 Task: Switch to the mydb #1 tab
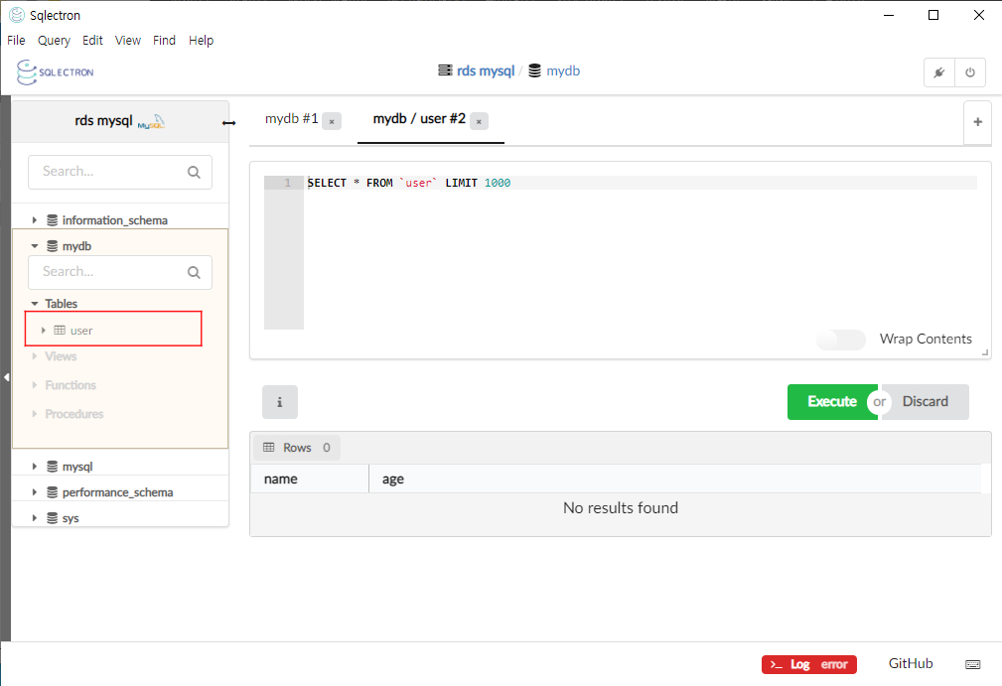point(291,119)
